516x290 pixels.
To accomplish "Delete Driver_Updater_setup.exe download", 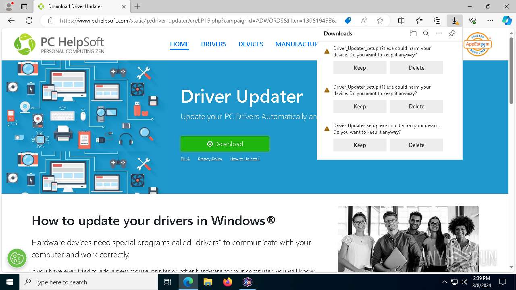I will tap(416, 145).
